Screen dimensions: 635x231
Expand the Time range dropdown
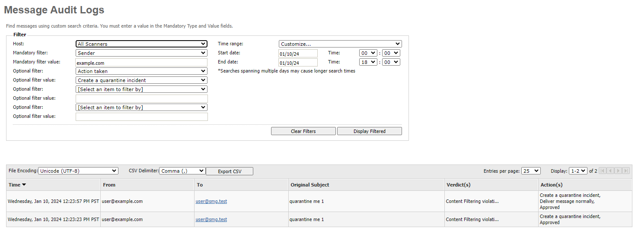[340, 44]
